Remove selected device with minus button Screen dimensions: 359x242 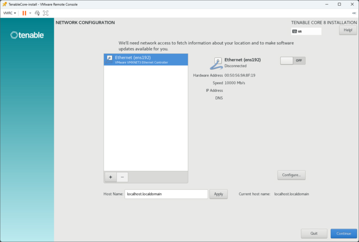click(x=123, y=177)
